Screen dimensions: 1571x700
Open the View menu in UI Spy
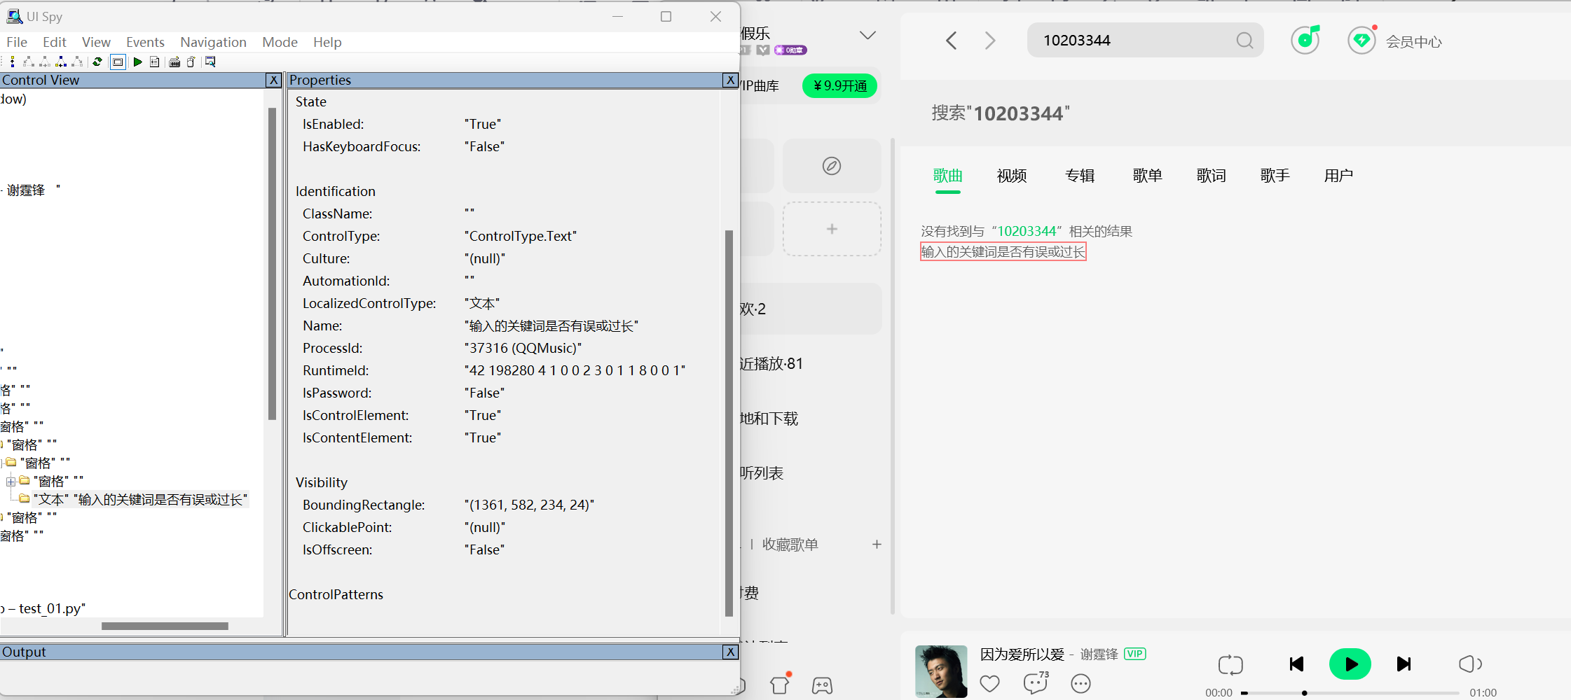[96, 42]
